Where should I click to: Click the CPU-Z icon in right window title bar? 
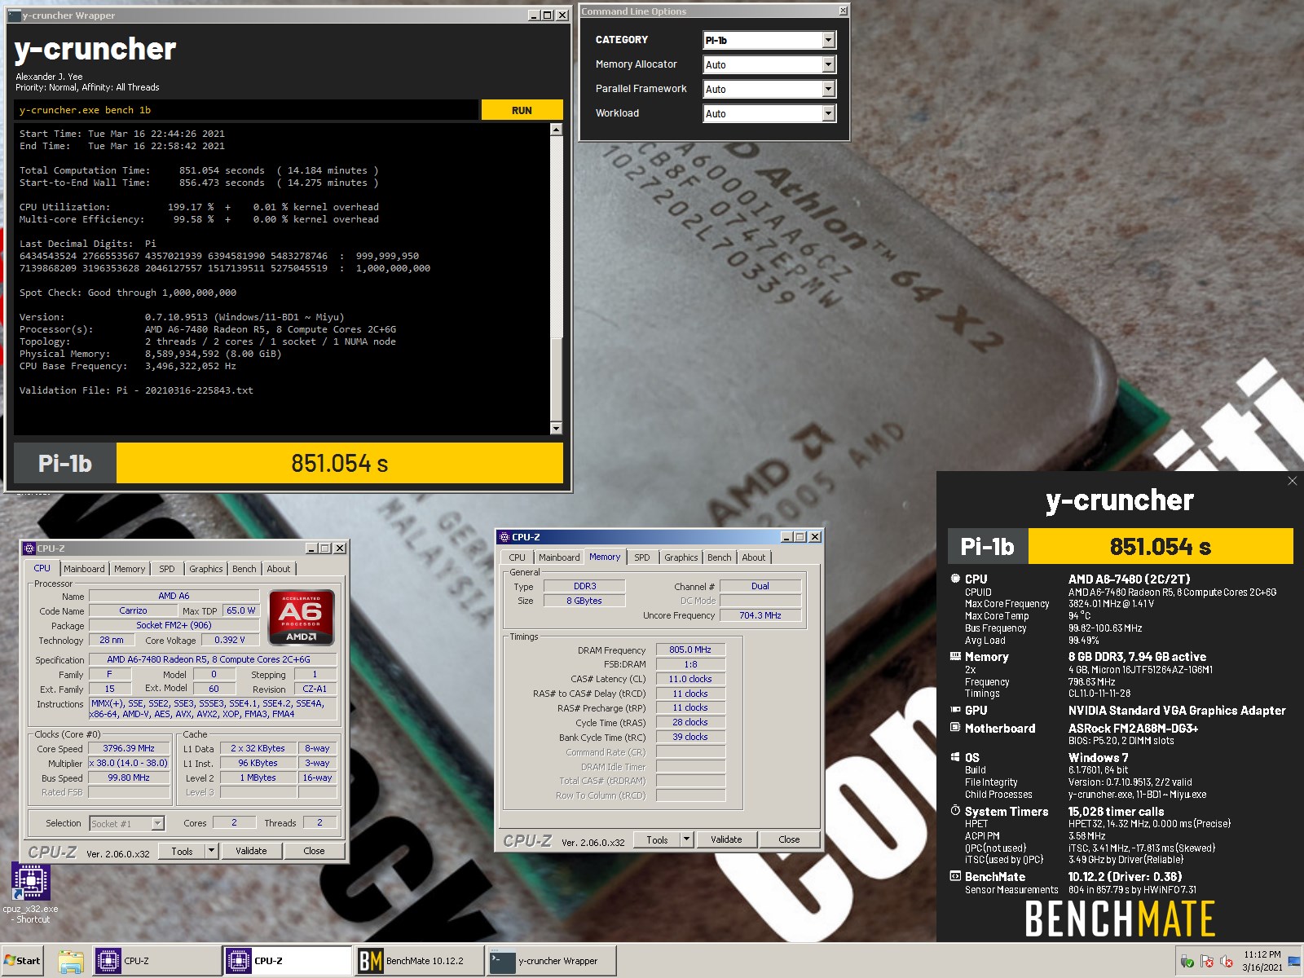coord(504,537)
